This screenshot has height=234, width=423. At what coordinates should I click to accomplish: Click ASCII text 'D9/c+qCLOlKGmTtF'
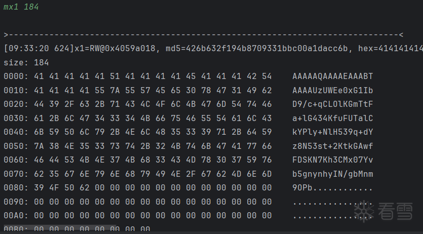coord(333,104)
